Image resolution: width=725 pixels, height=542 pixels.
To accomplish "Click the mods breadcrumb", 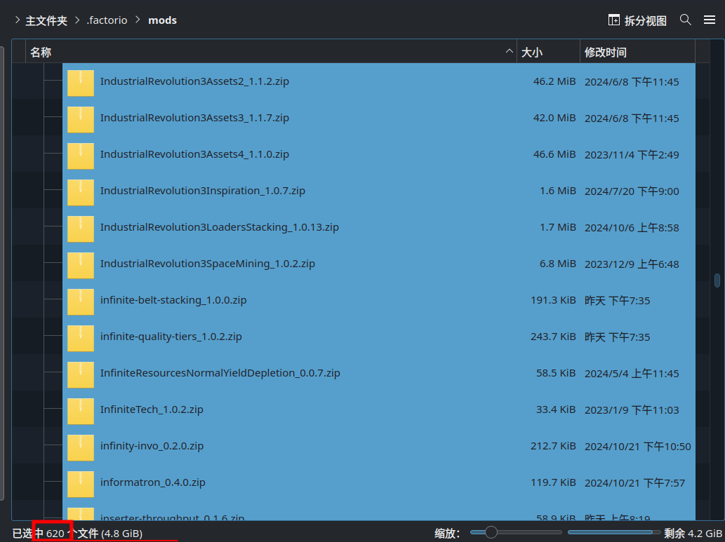I will tap(162, 20).
